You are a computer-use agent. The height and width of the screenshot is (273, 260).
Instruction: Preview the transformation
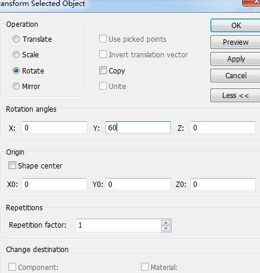click(x=235, y=42)
